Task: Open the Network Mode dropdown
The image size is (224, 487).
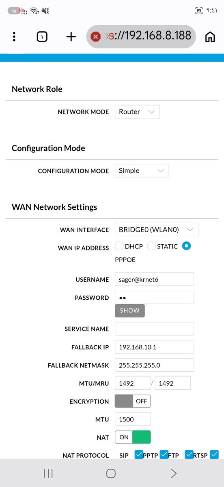Action: coord(137,112)
